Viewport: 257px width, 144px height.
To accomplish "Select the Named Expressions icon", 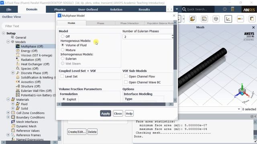I will click(13, 140).
